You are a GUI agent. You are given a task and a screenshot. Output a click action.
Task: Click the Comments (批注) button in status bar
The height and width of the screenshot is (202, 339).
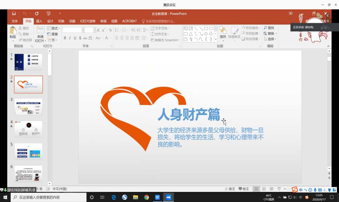(244, 189)
